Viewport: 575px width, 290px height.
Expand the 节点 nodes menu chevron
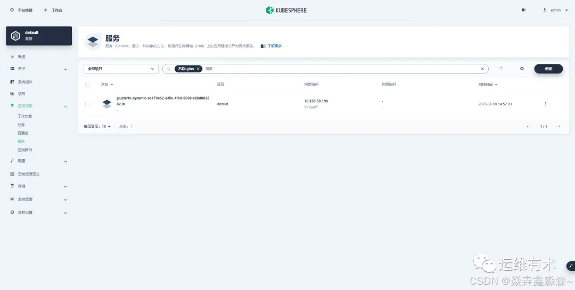tap(65, 69)
